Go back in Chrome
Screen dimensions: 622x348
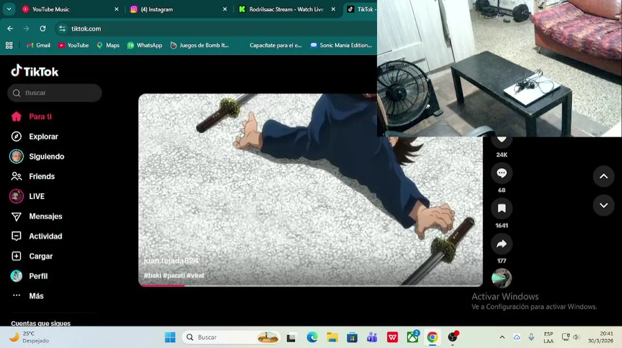10,29
